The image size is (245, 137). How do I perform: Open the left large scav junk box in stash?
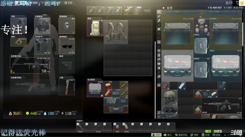point(178,34)
